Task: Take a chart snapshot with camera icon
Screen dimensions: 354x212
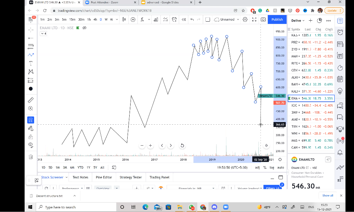Action: coord(263,19)
